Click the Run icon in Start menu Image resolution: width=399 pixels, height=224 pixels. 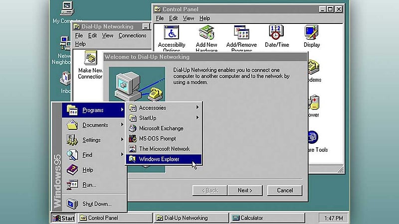coord(72,185)
